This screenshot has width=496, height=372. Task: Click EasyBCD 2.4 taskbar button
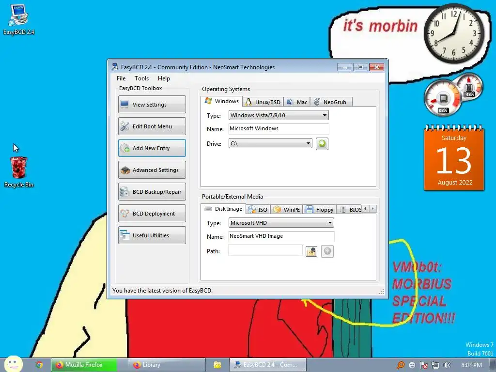[267, 365]
